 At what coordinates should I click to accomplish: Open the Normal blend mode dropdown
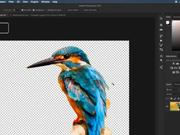tap(173, 94)
